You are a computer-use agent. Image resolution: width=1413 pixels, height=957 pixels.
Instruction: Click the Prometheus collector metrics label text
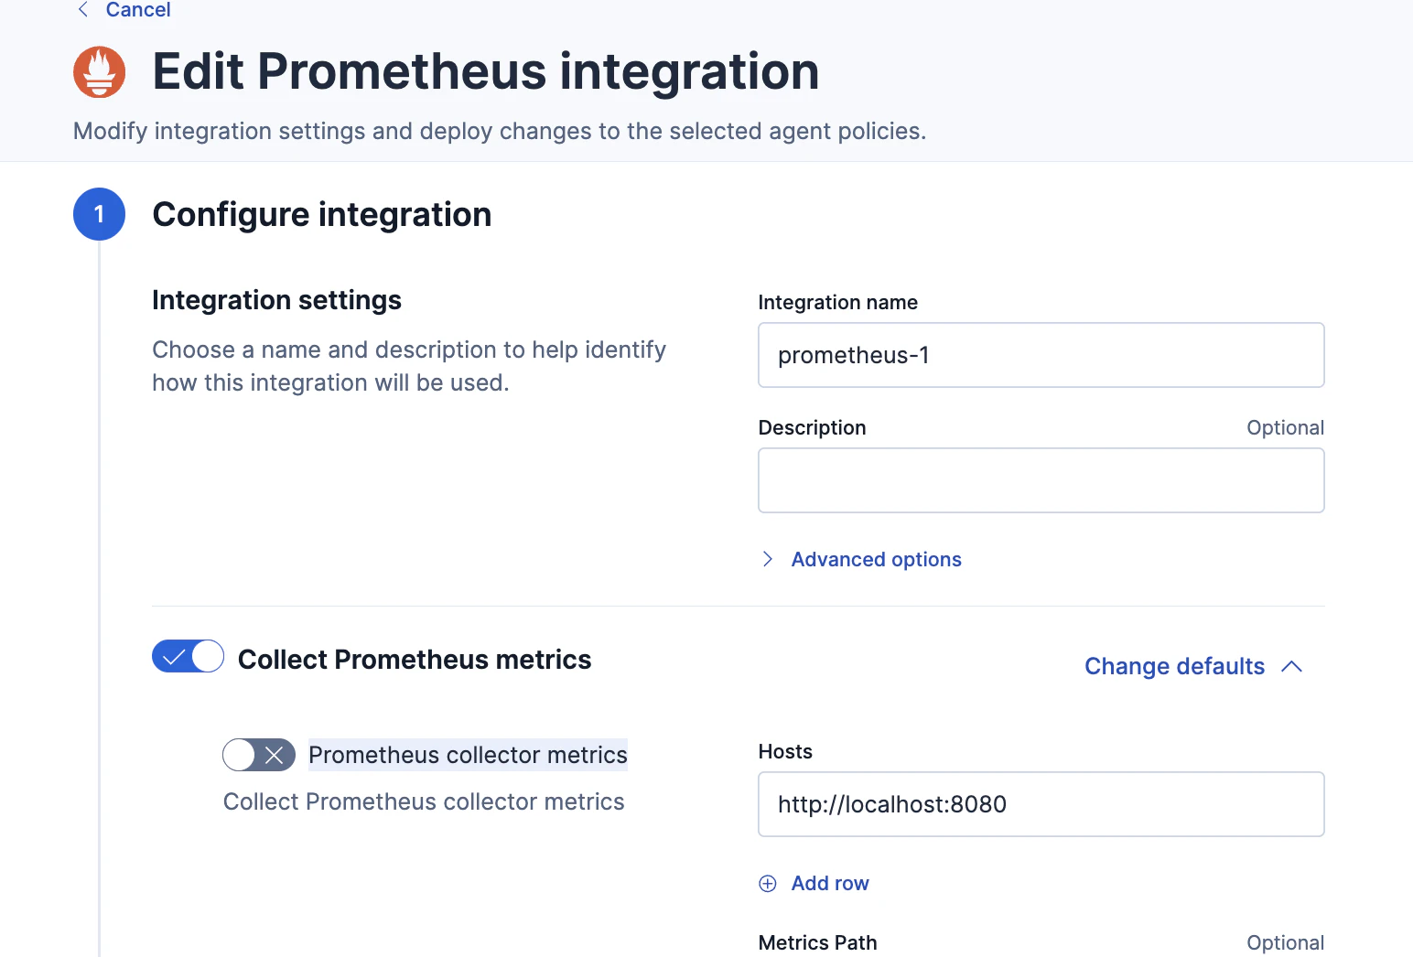[x=468, y=756]
